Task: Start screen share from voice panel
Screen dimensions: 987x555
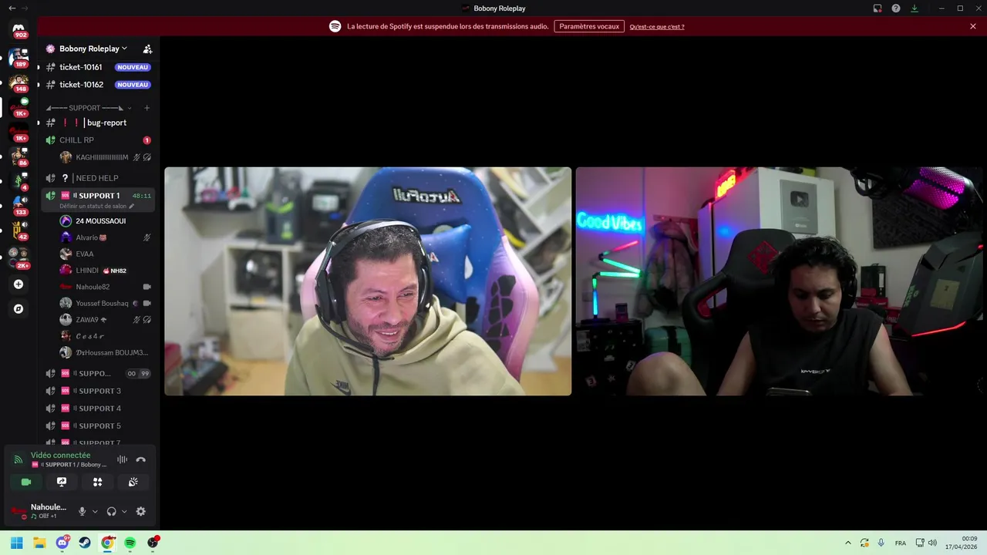Action: pyautogui.click(x=62, y=482)
